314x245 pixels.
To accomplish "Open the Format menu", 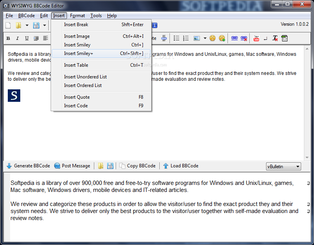I will [x=78, y=16].
